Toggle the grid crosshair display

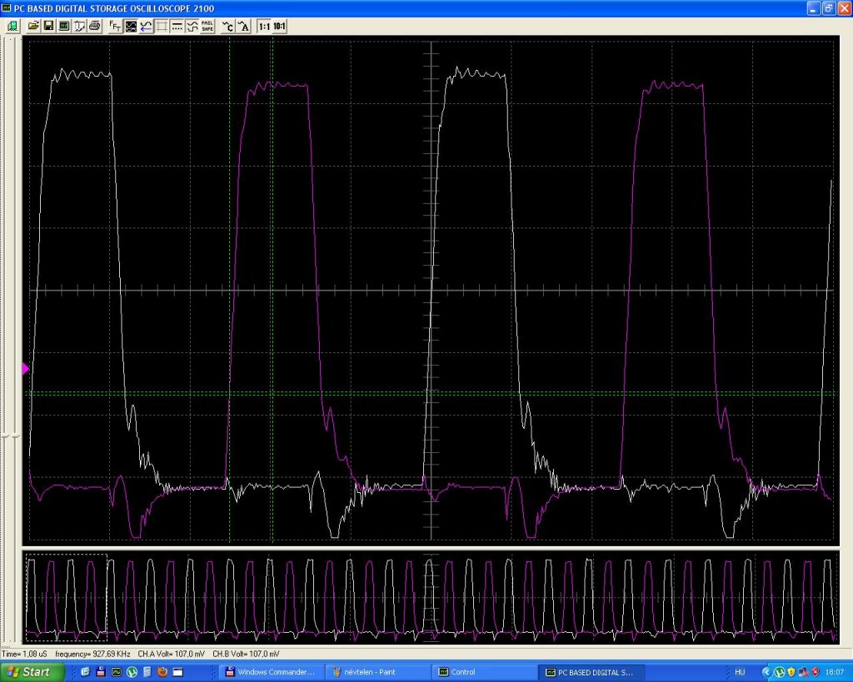(x=162, y=26)
